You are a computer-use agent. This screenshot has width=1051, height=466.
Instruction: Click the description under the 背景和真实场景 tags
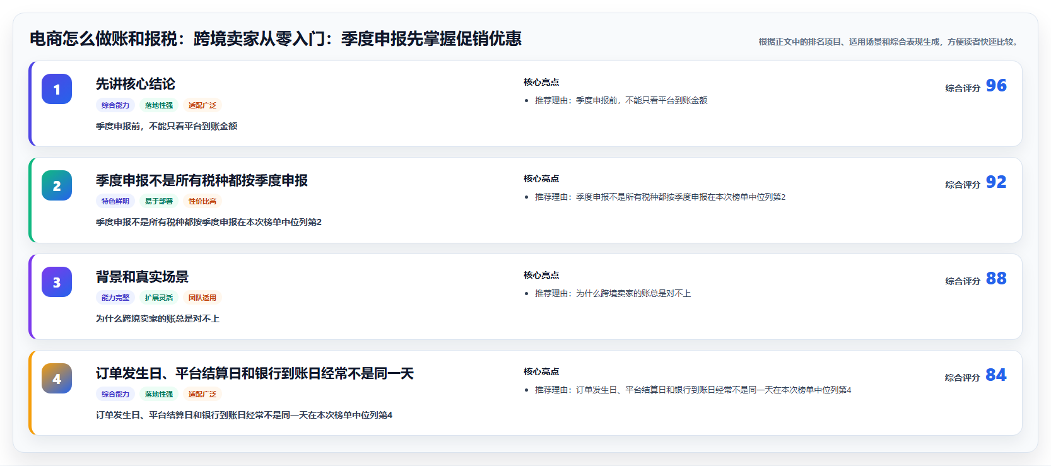pos(158,318)
